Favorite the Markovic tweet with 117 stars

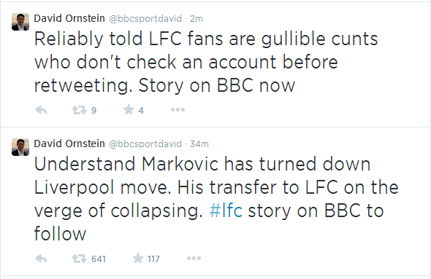pos(138,259)
